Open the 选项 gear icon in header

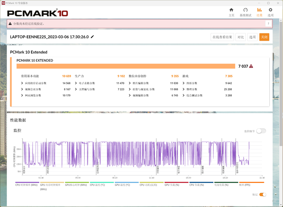coord(270,10)
